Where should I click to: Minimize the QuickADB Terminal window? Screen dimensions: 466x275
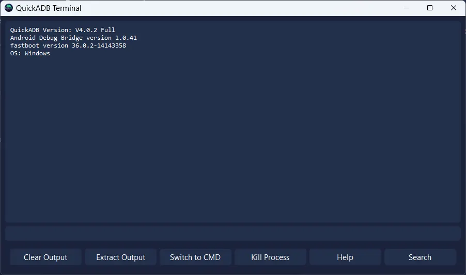click(x=406, y=8)
